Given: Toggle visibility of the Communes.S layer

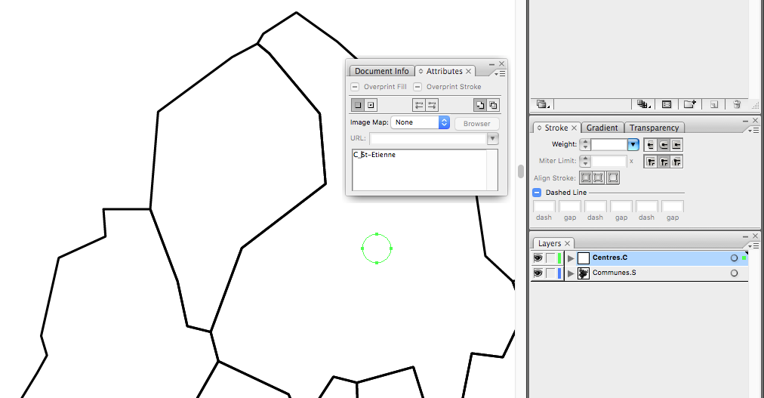Looking at the screenshot, I should click(x=538, y=273).
